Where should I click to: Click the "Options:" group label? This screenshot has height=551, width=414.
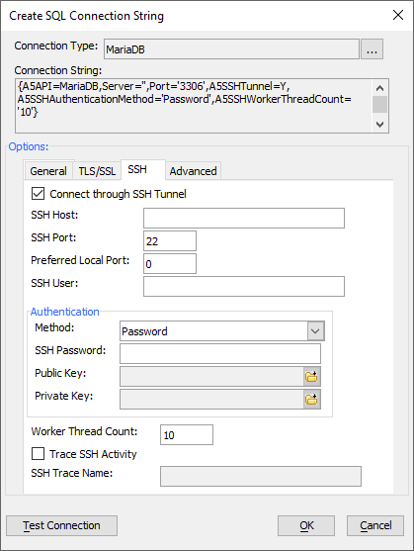click(29, 146)
